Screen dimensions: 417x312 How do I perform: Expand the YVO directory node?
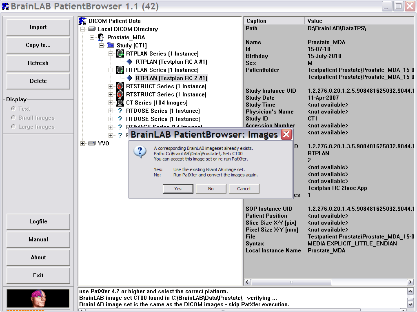click(83, 143)
